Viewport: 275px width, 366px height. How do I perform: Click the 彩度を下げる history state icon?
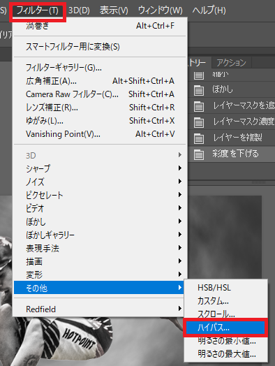coord(199,154)
